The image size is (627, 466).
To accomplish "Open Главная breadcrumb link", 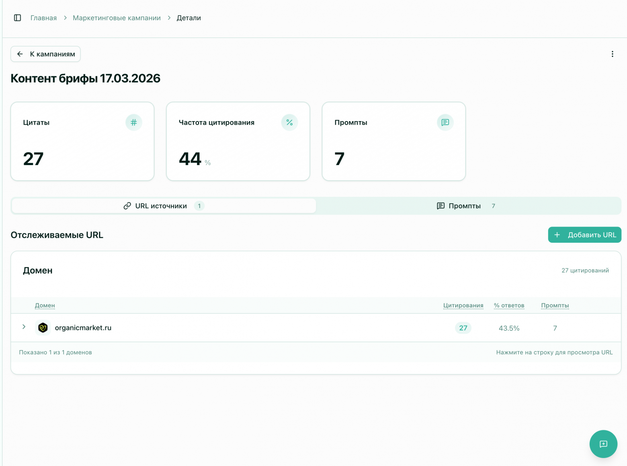I will (x=43, y=18).
